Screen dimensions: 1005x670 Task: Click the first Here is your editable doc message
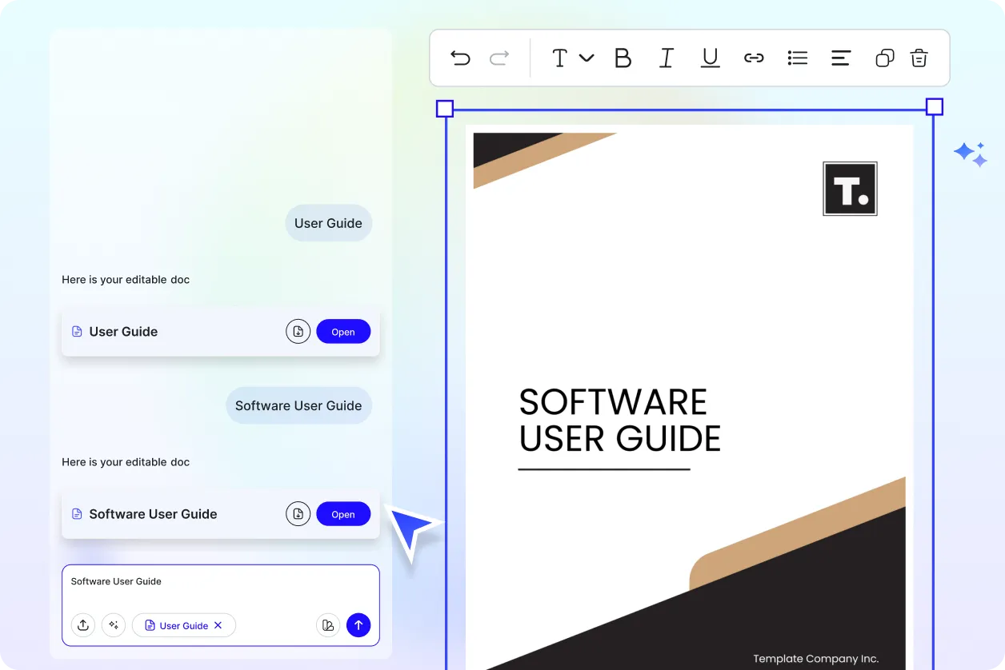[x=126, y=280]
